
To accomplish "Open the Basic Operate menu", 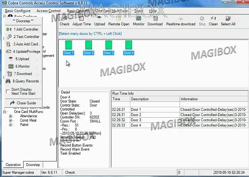I will (x=78, y=11).
